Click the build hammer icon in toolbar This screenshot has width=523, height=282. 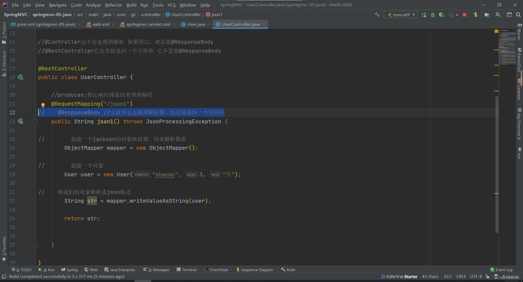(377, 15)
